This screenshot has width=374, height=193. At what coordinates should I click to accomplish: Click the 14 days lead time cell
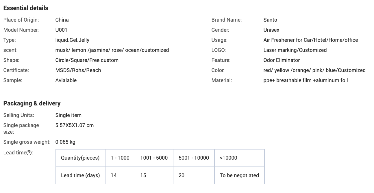pyautogui.click(x=114, y=175)
